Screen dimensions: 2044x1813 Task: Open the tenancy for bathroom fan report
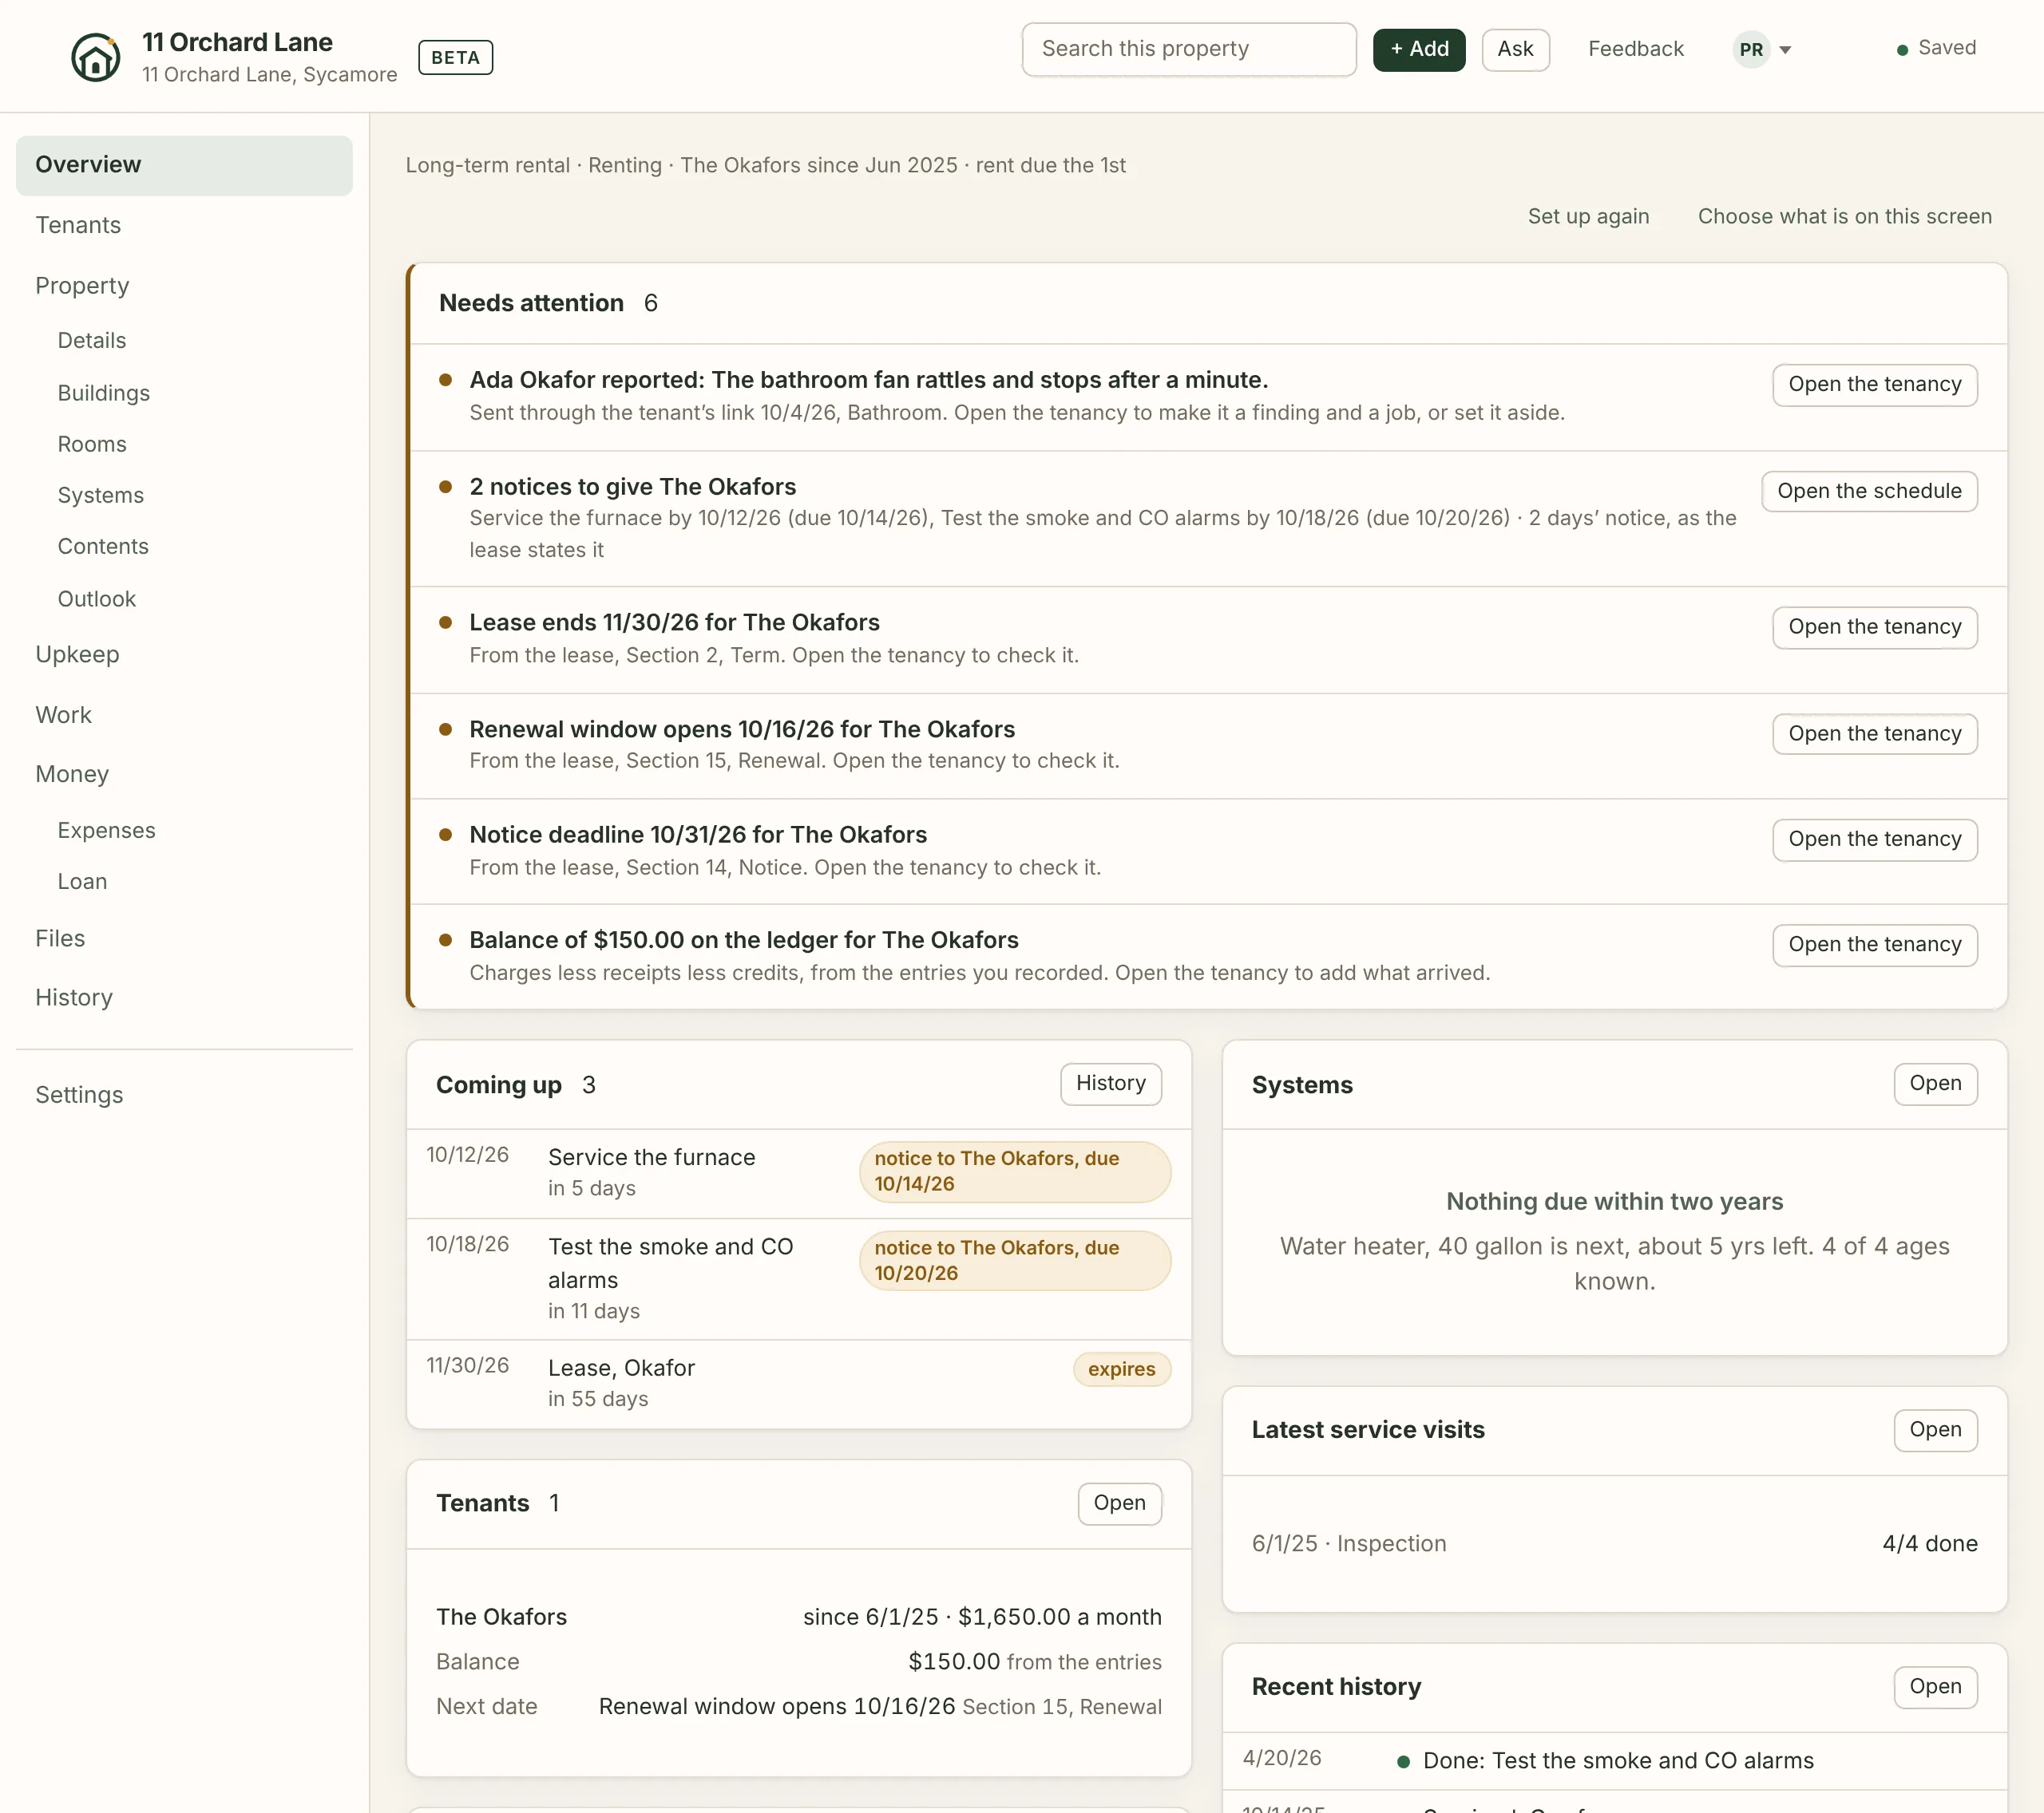pos(1874,385)
